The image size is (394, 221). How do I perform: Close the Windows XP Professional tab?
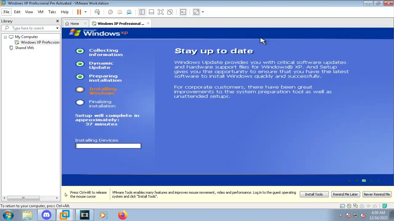(148, 23)
